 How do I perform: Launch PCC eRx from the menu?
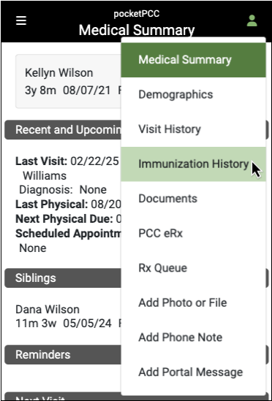coord(193,234)
